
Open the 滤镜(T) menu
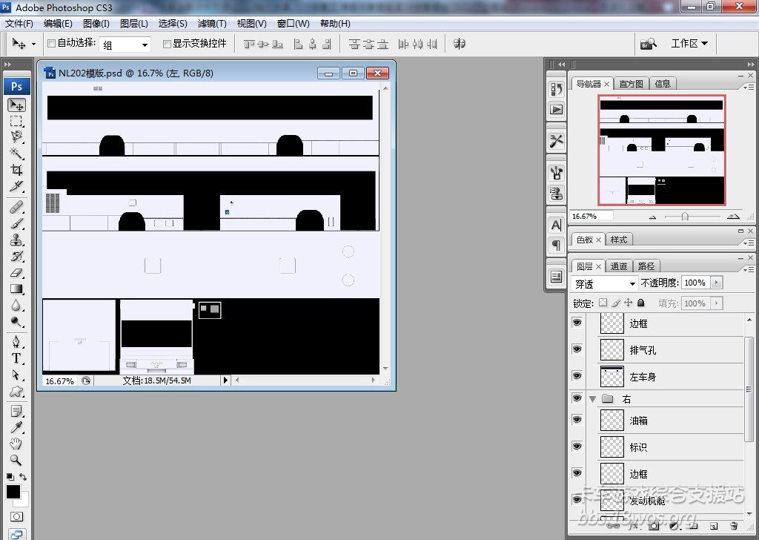[212, 24]
